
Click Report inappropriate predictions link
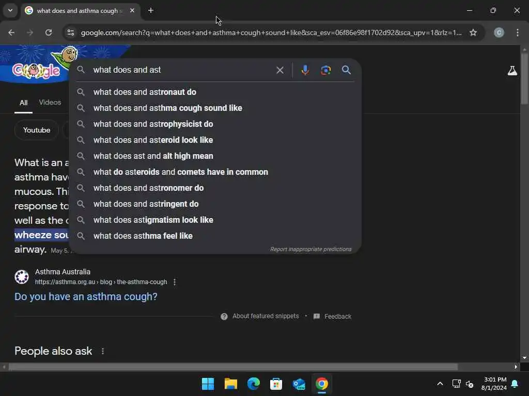(310, 249)
